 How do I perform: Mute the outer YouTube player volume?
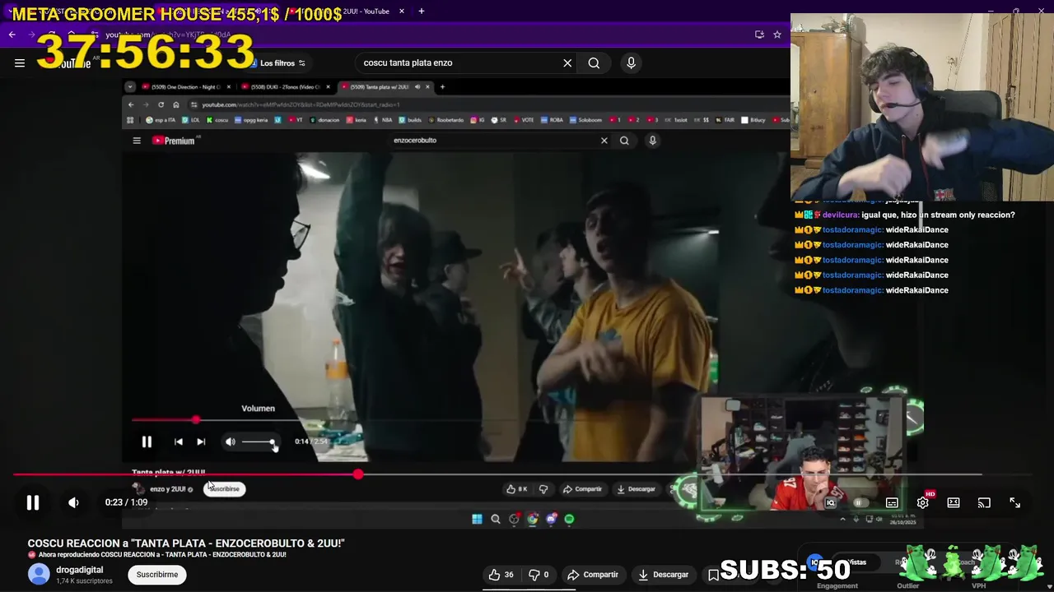pyautogui.click(x=73, y=502)
